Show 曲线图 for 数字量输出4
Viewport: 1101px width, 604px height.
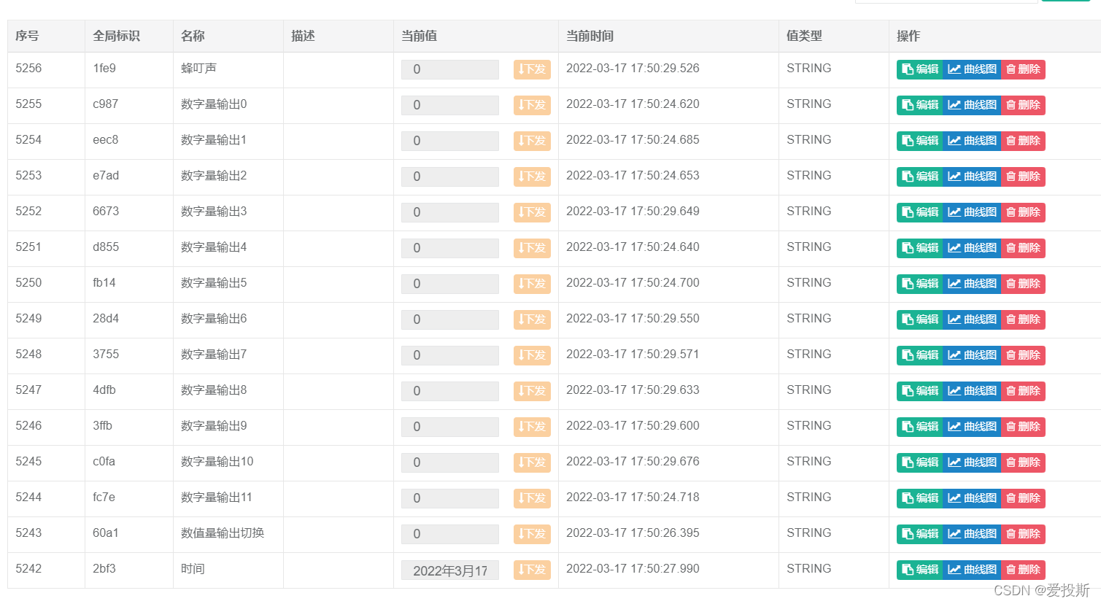point(972,248)
